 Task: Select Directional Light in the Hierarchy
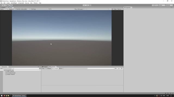click(11, 73)
